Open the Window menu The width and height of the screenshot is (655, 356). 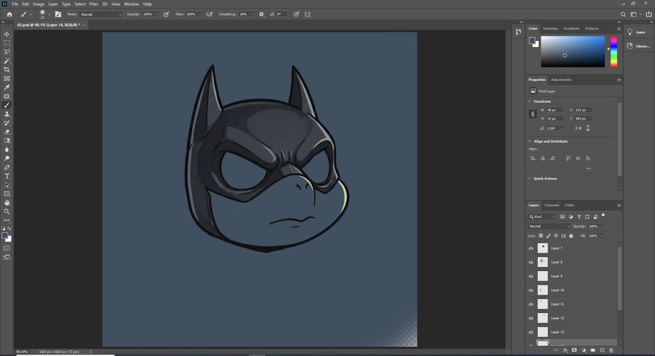click(x=131, y=4)
